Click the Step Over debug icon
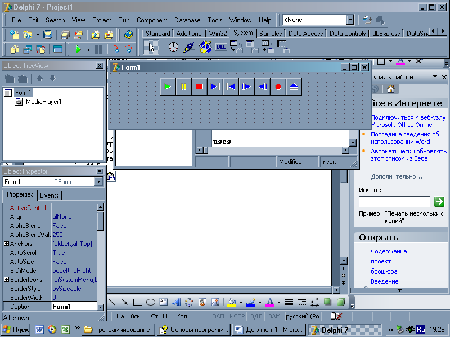 129,49
